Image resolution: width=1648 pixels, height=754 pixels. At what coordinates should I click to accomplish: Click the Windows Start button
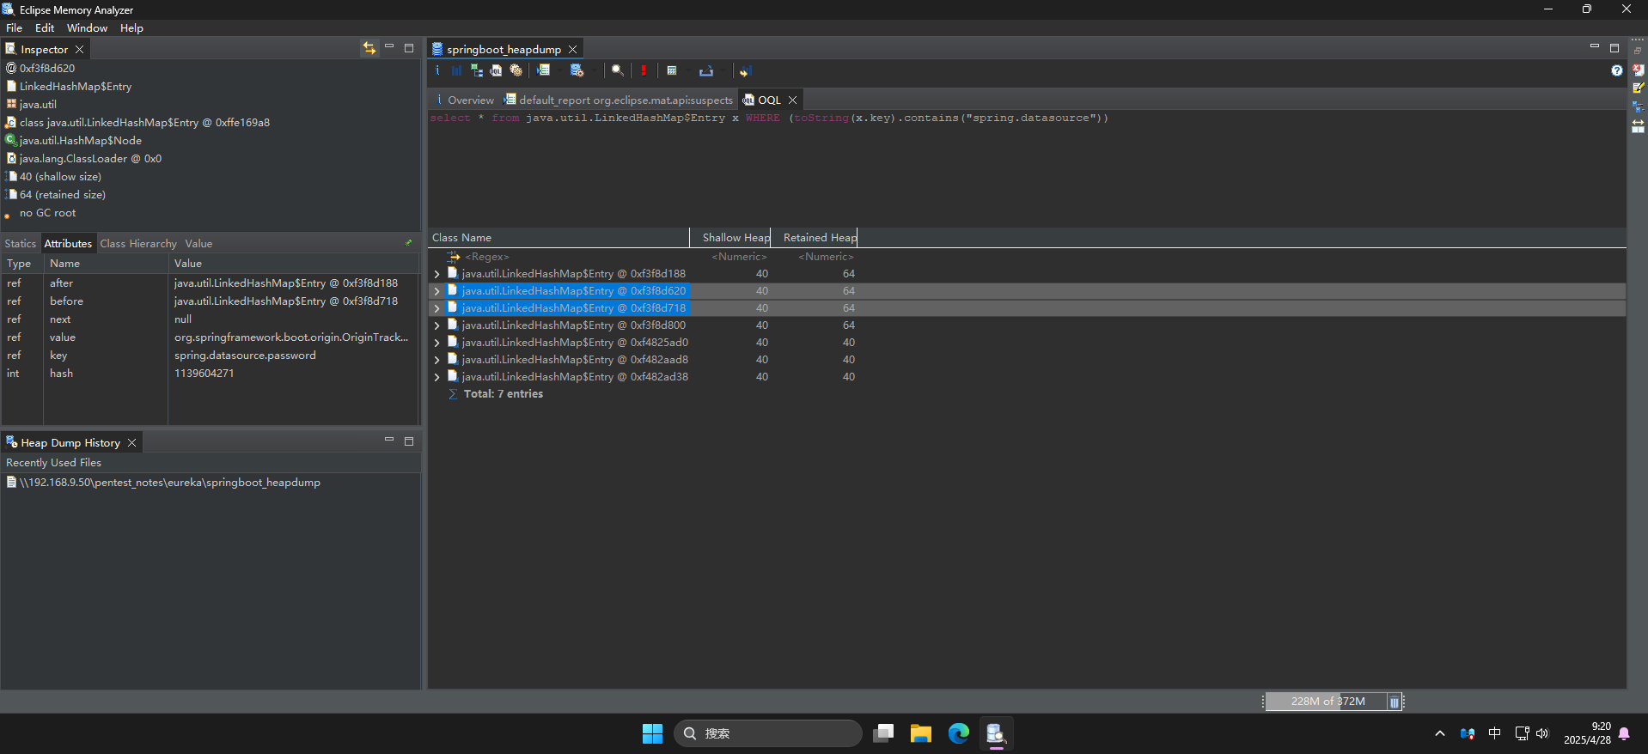[x=652, y=733]
